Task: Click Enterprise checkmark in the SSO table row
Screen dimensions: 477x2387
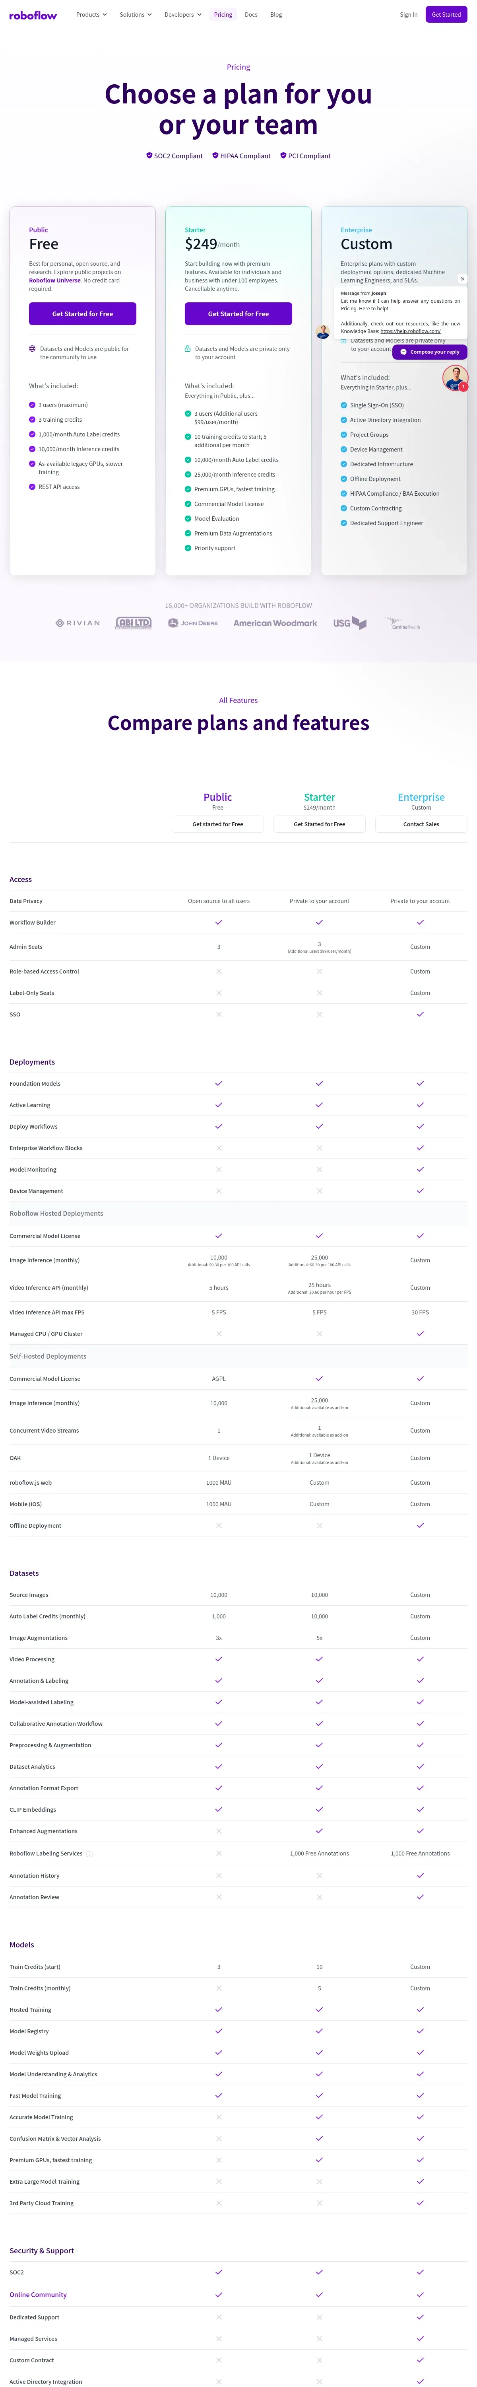Action: pos(421,1014)
